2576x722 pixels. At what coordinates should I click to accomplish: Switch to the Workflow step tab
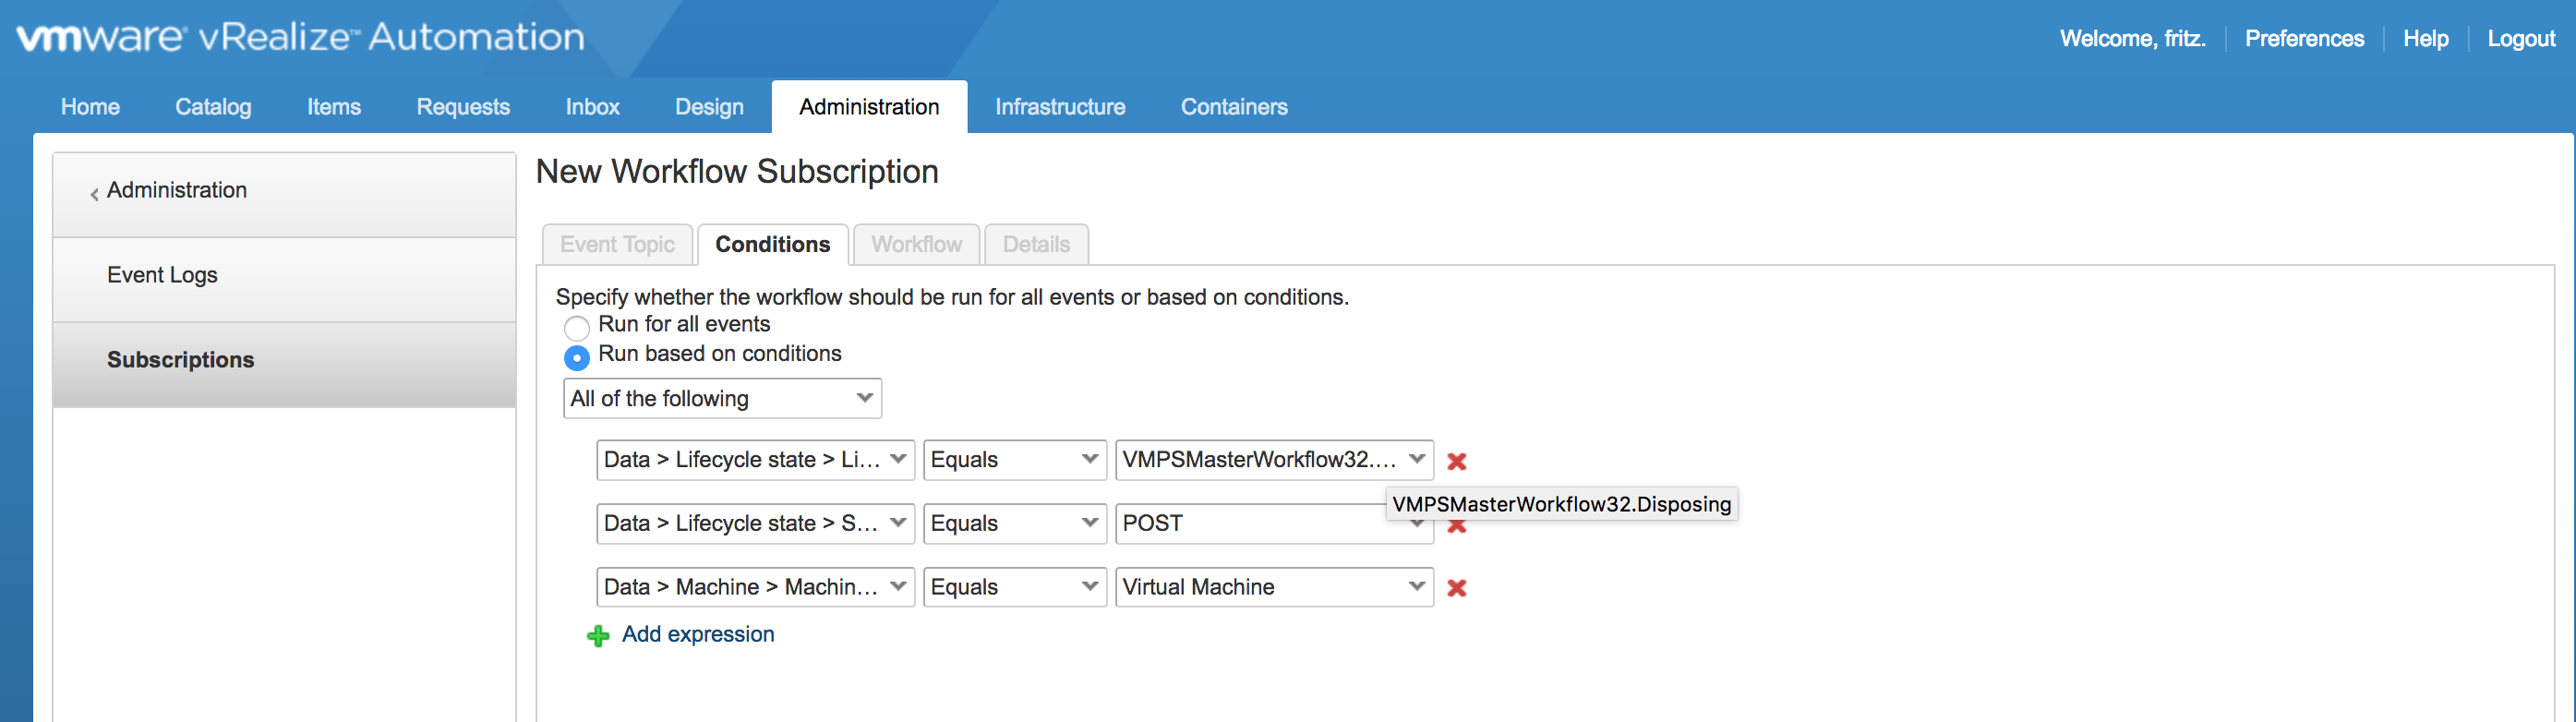coord(916,245)
